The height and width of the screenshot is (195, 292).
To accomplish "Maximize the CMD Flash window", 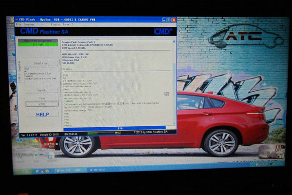I will [x=169, y=20].
